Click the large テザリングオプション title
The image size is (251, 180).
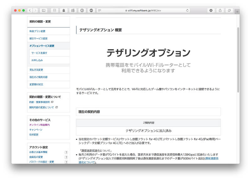(148, 53)
